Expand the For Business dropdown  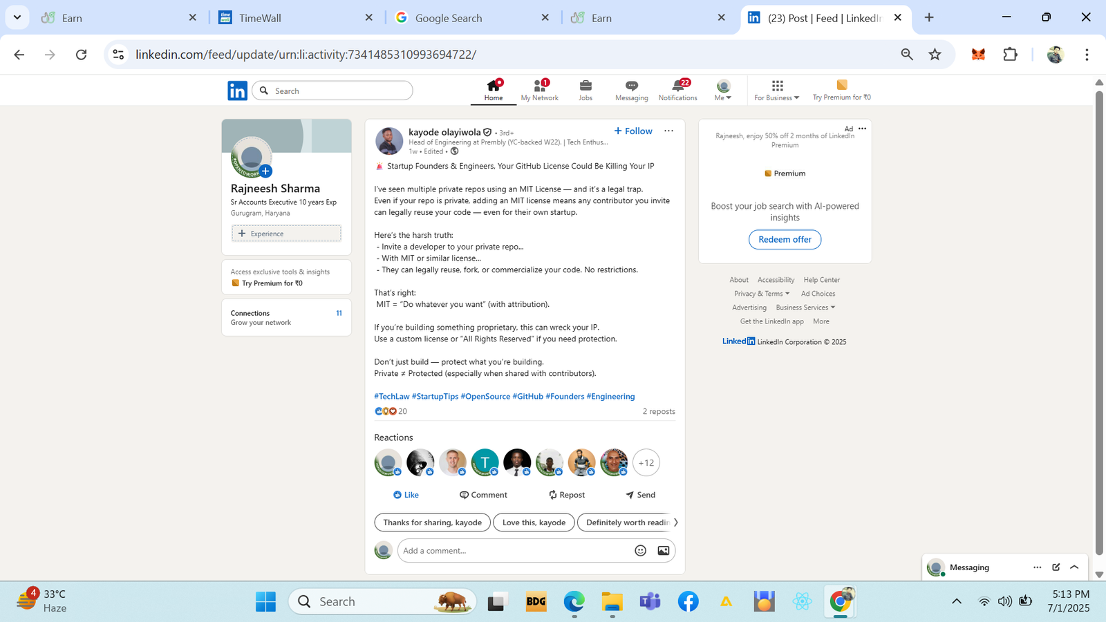tap(777, 90)
